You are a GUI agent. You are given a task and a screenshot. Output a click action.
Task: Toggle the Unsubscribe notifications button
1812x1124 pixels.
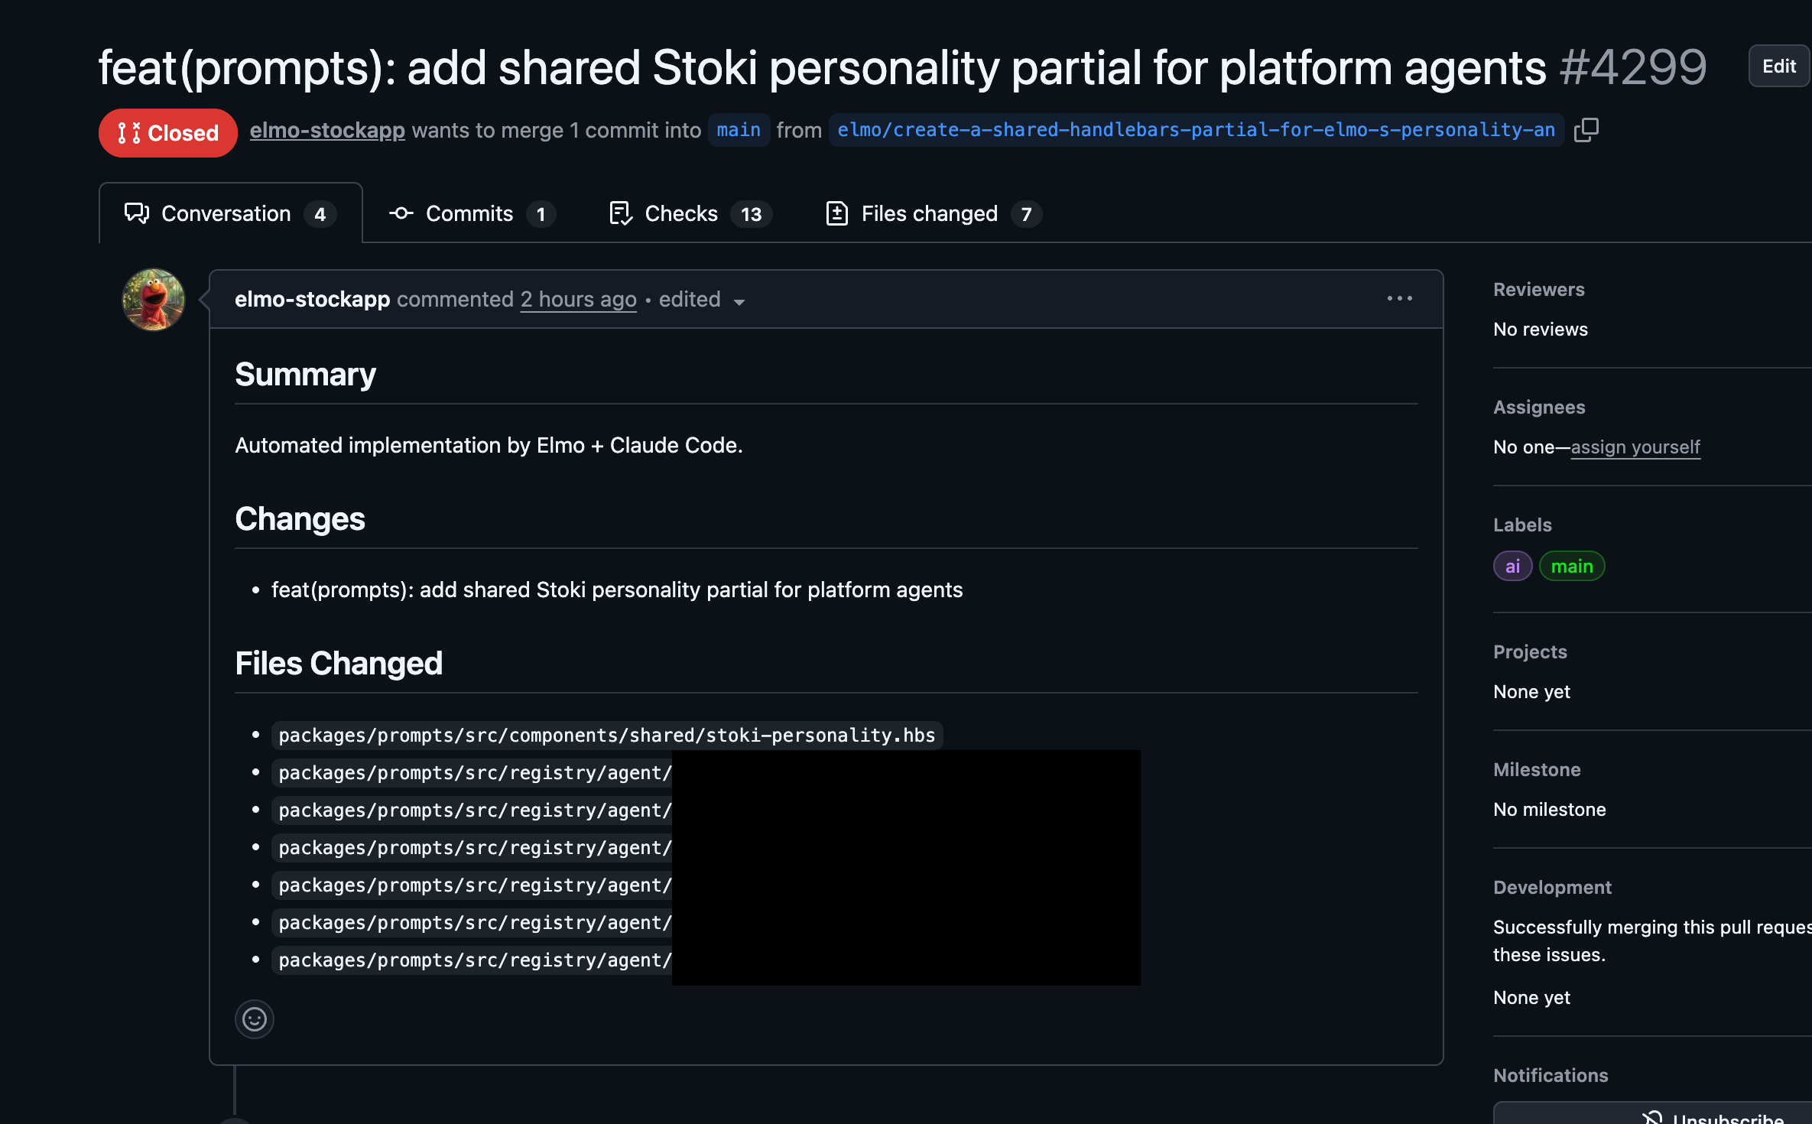click(x=1713, y=1116)
